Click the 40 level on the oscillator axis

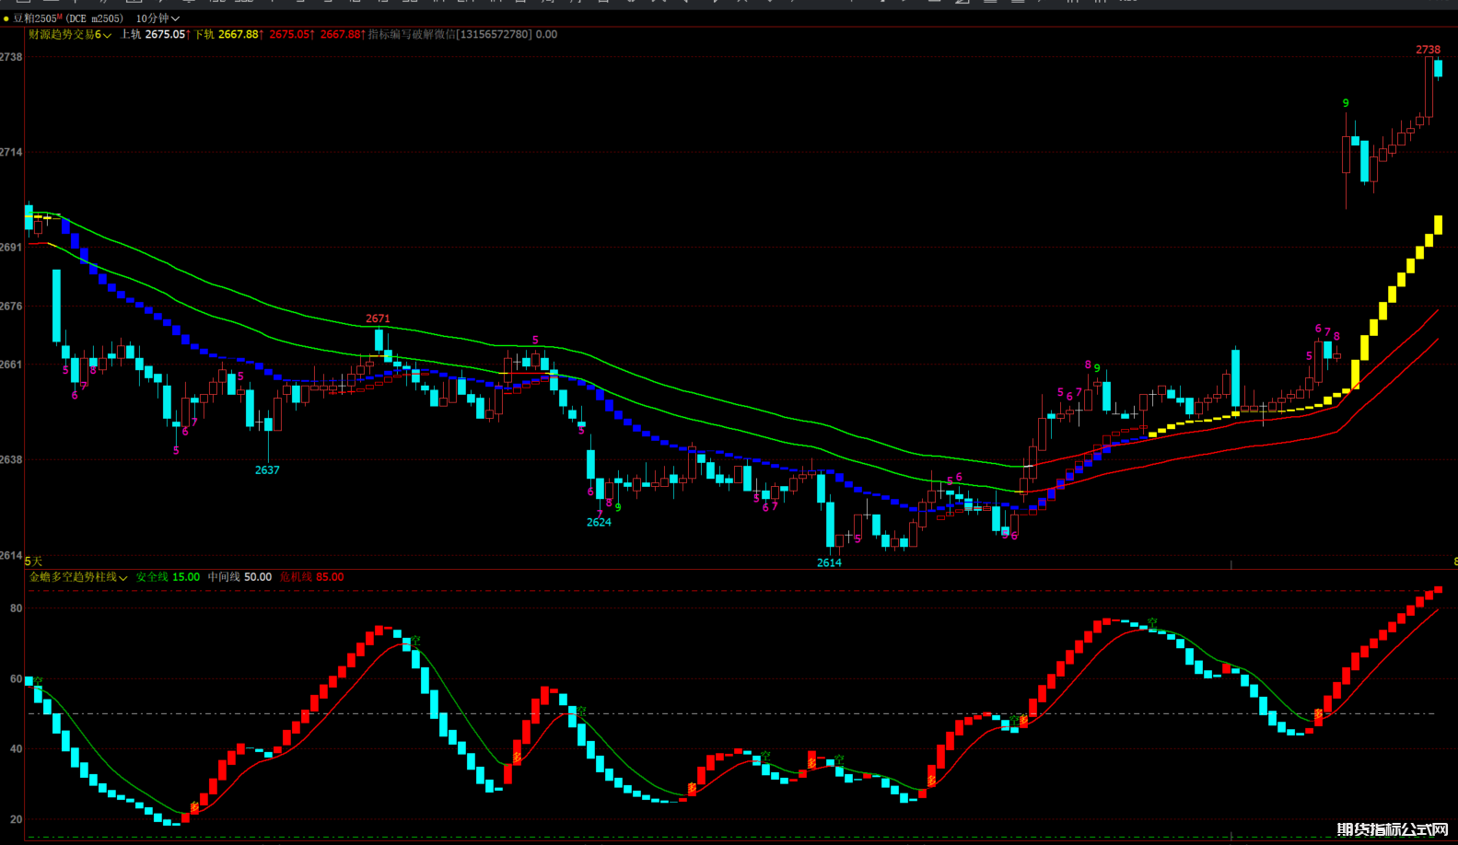point(16,749)
